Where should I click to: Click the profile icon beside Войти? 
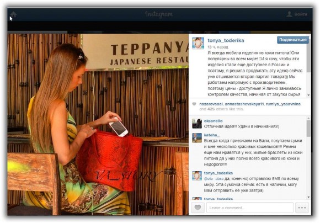[289, 14]
